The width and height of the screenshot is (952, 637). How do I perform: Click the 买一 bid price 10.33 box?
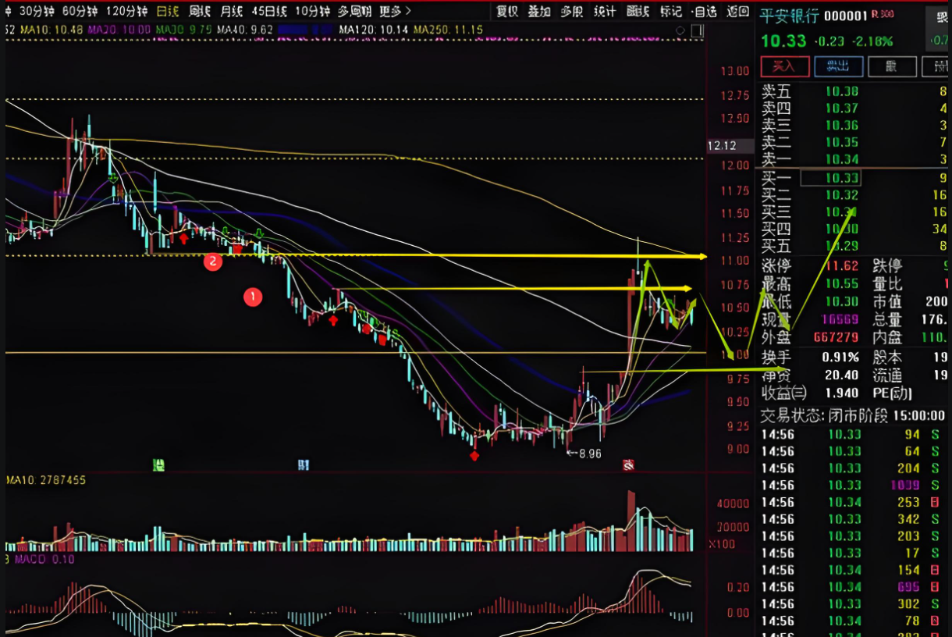[x=833, y=178]
